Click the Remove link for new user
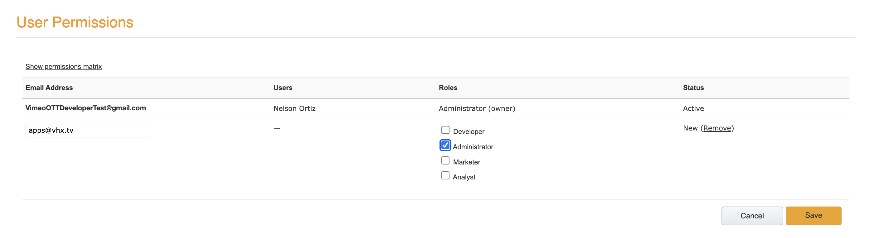This screenshot has height=238, width=879. click(x=717, y=128)
